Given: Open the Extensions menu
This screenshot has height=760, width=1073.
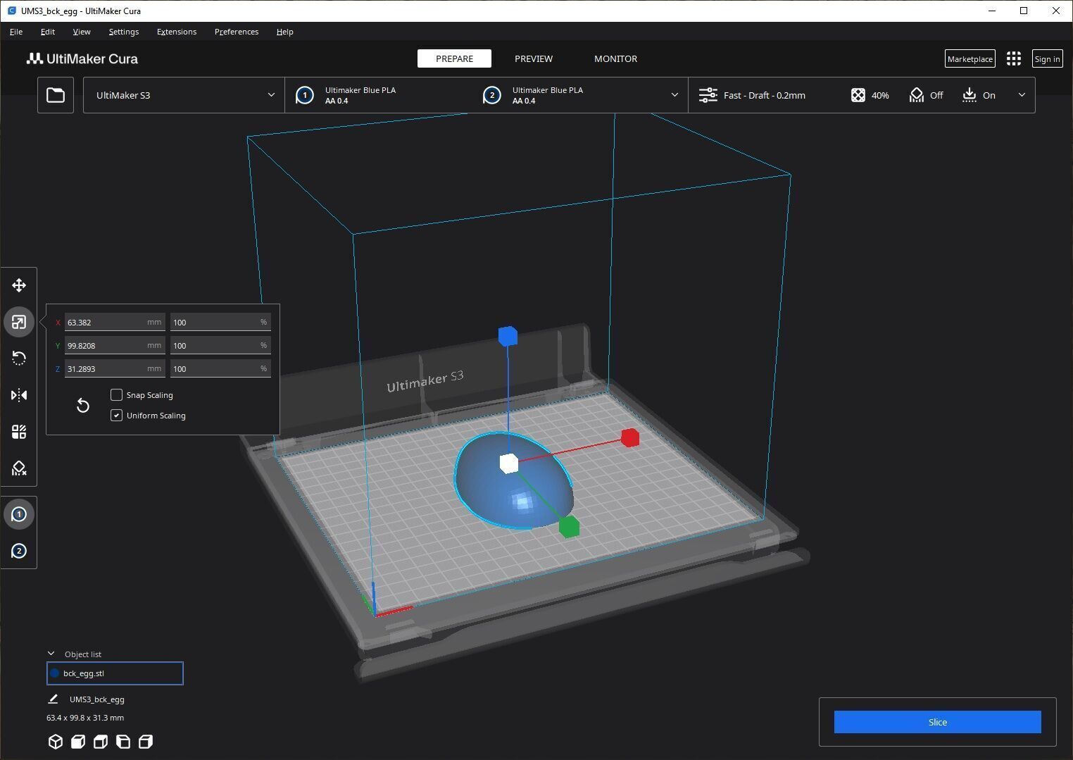Looking at the screenshot, I should [177, 32].
